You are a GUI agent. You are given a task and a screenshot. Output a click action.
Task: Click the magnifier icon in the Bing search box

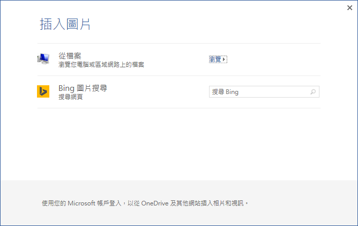[x=313, y=92]
